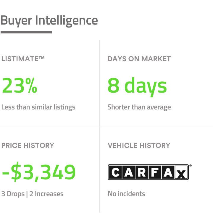
Task: Click registered trademark symbol beside CARFAX logo
Action: (190, 166)
